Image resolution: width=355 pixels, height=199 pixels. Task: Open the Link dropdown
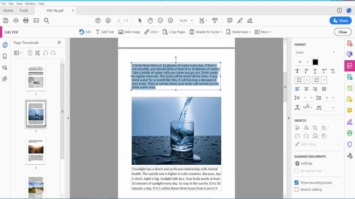click(151, 32)
